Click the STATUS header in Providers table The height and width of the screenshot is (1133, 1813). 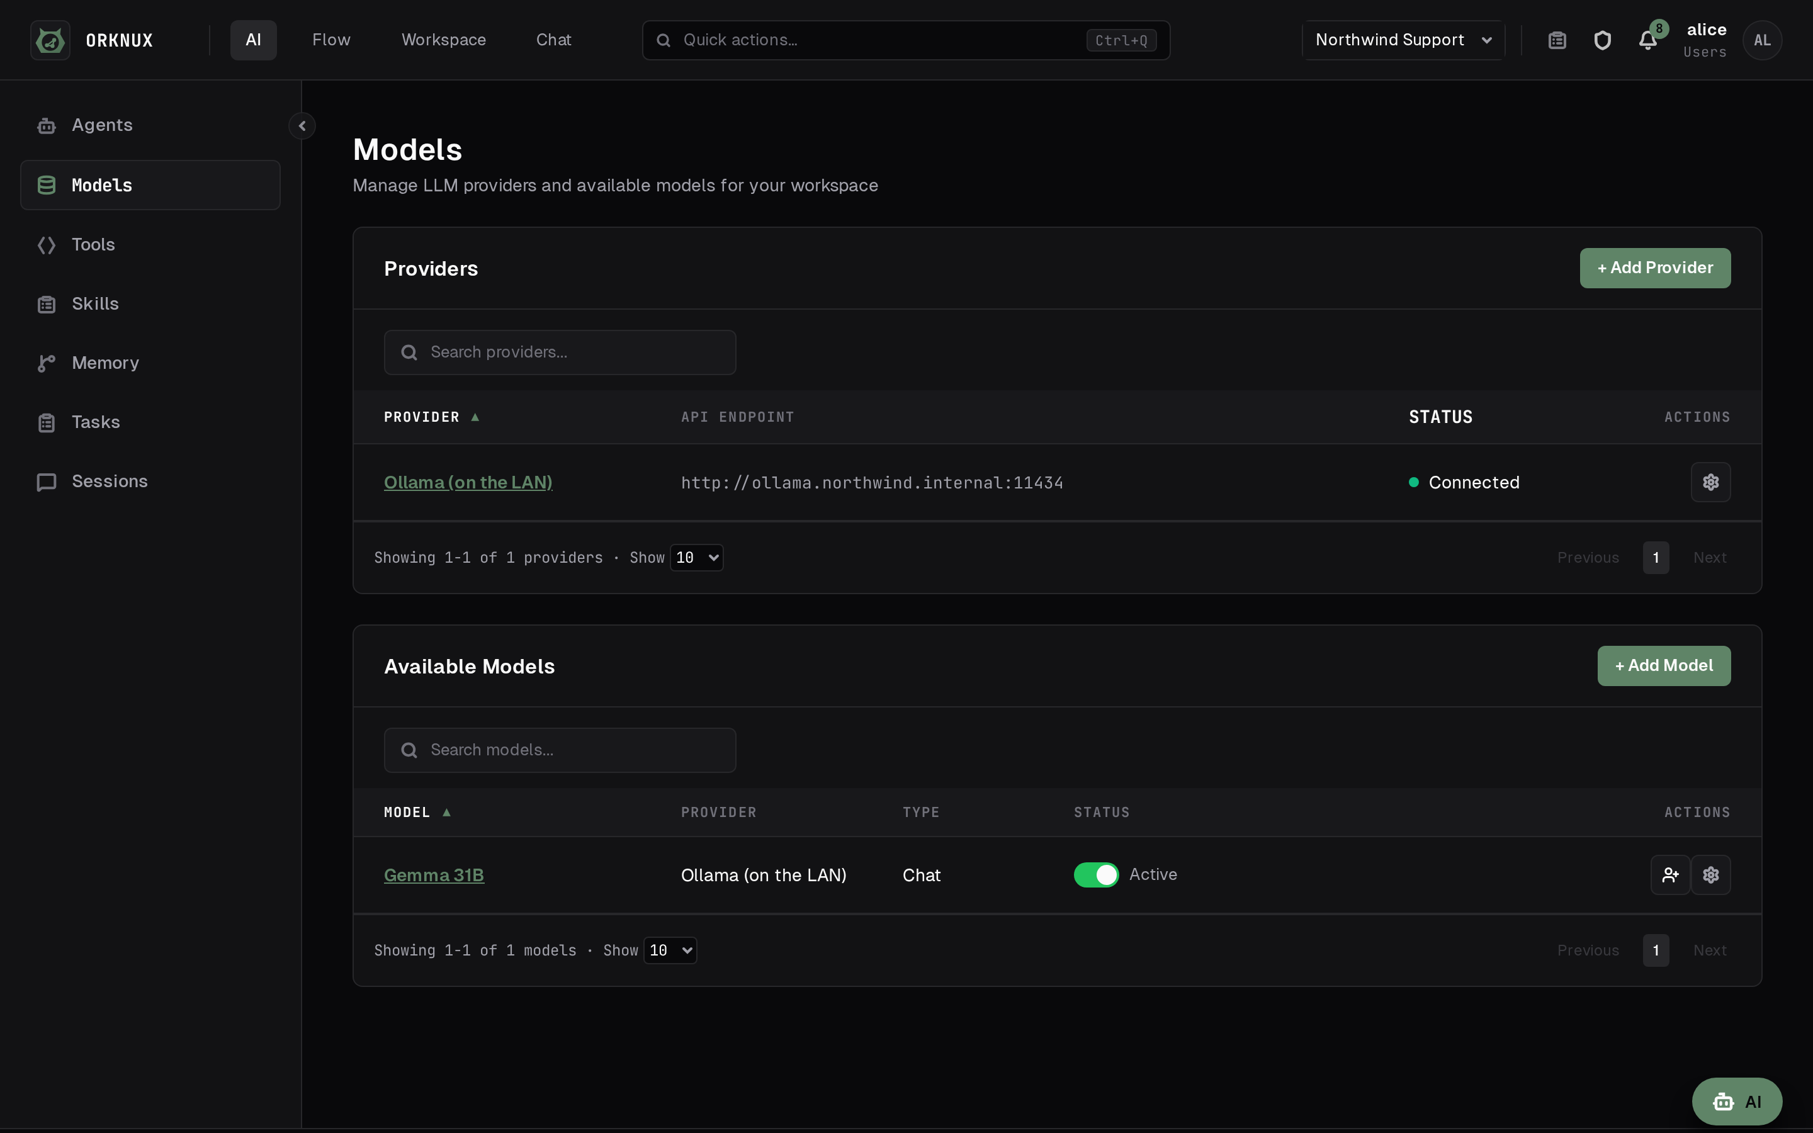point(1440,417)
